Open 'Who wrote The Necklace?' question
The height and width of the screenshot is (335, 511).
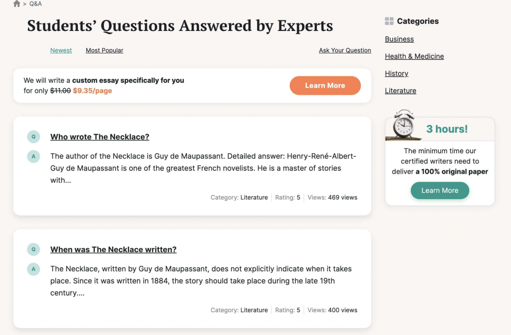click(100, 136)
